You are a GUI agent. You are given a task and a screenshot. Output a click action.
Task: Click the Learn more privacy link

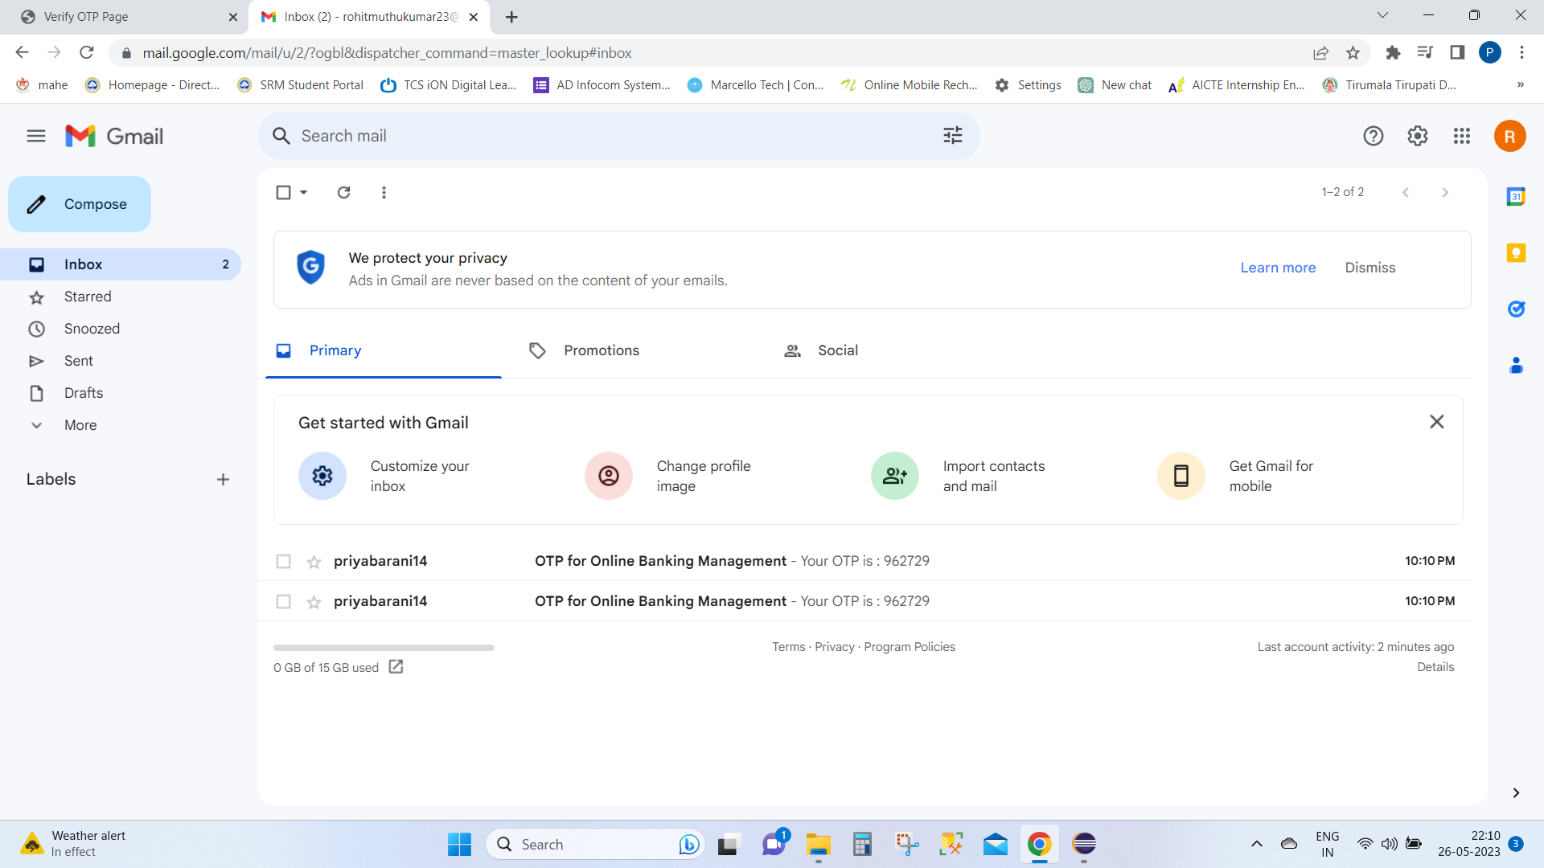pyautogui.click(x=1278, y=267)
